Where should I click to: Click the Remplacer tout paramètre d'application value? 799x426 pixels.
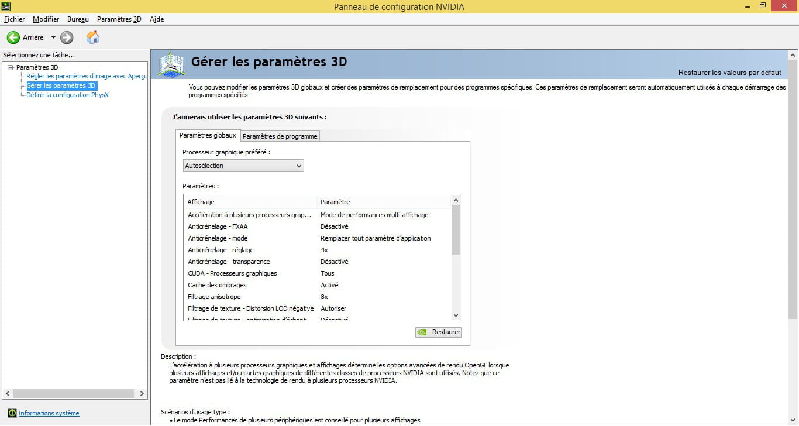pyautogui.click(x=376, y=238)
